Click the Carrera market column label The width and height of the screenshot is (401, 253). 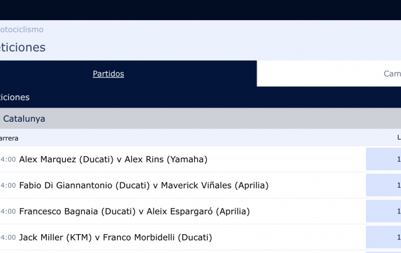pyautogui.click(x=9, y=138)
